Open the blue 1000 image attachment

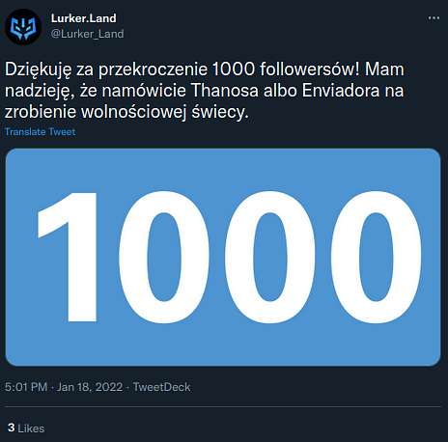click(x=223, y=257)
